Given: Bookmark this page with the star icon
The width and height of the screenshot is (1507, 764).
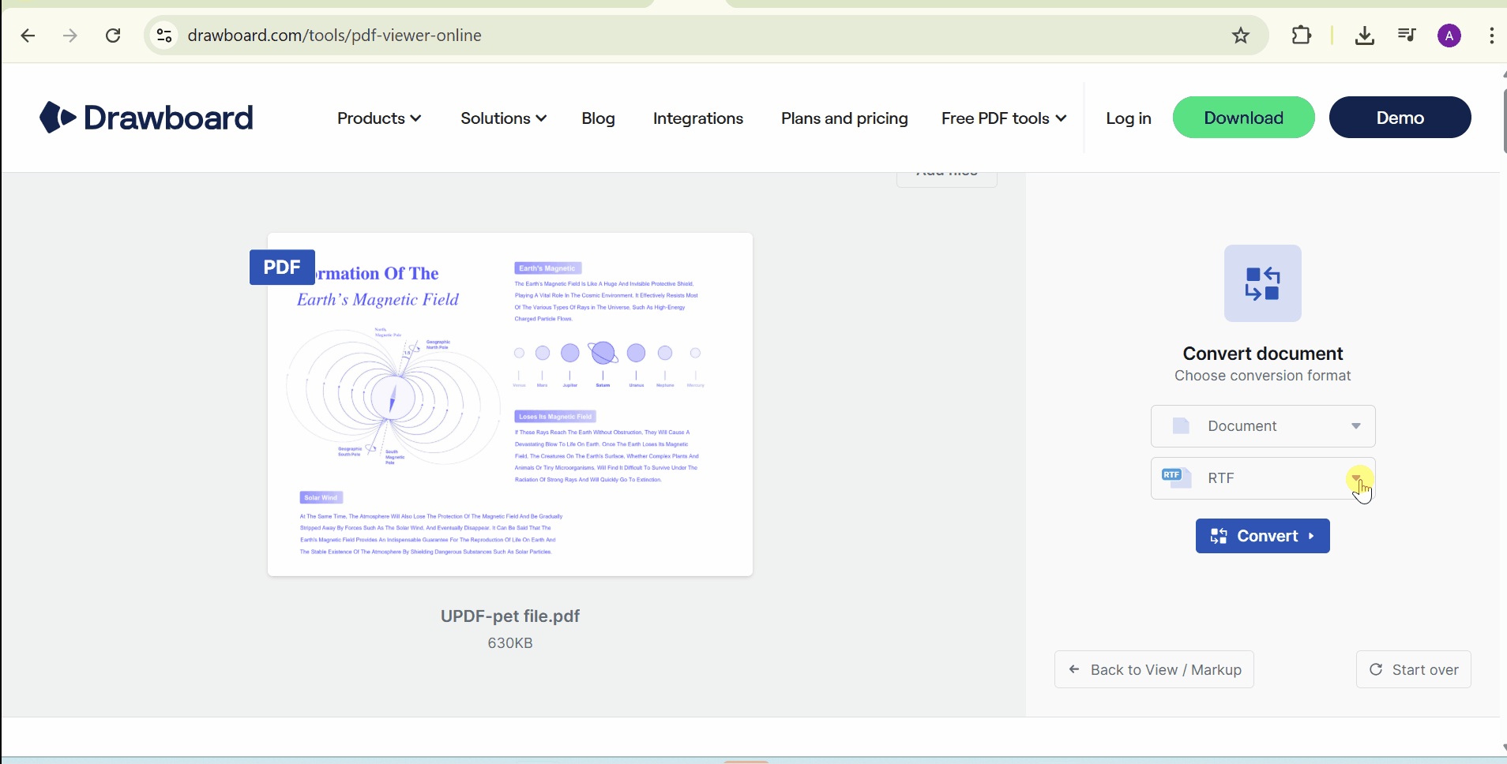Looking at the screenshot, I should (1241, 36).
